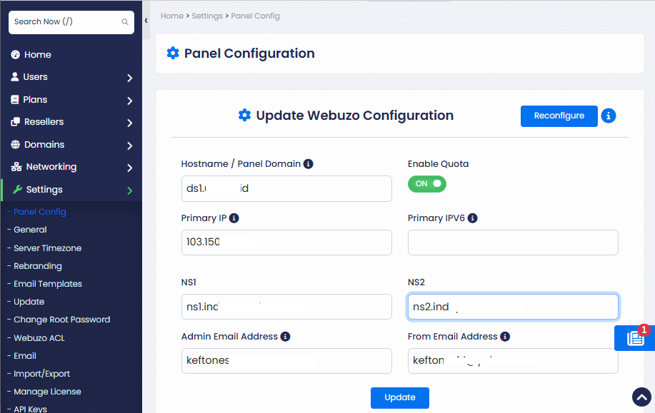Click the Settings wrench icon
Image resolution: width=655 pixels, height=413 pixels.
[x=17, y=190]
